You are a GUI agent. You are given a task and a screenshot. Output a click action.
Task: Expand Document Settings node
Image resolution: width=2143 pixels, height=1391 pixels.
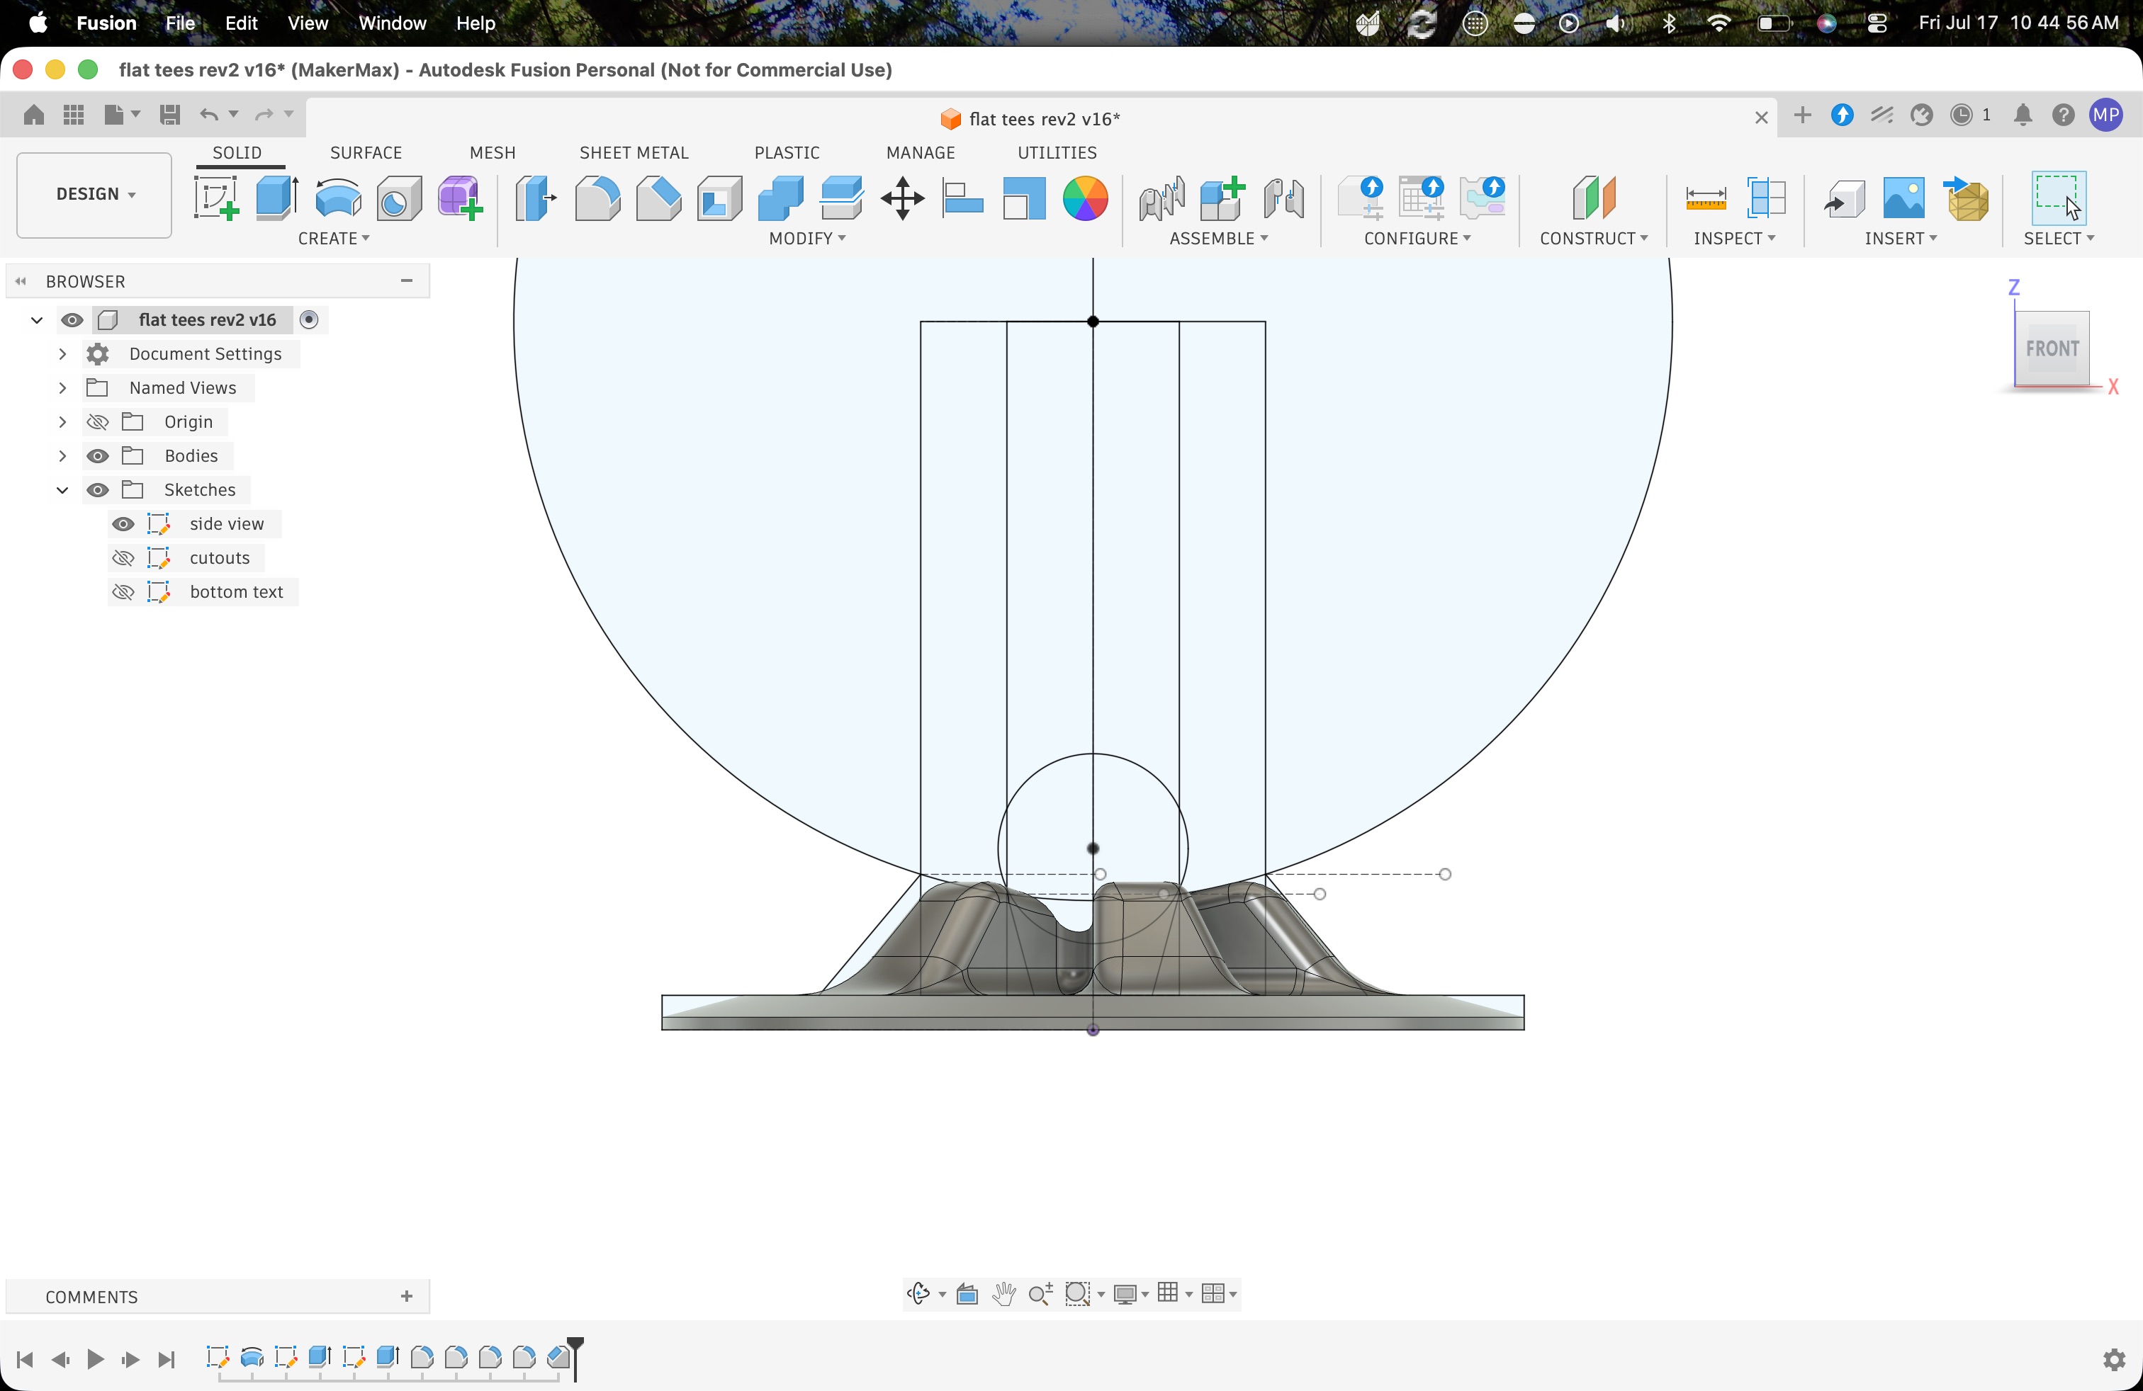tap(62, 353)
